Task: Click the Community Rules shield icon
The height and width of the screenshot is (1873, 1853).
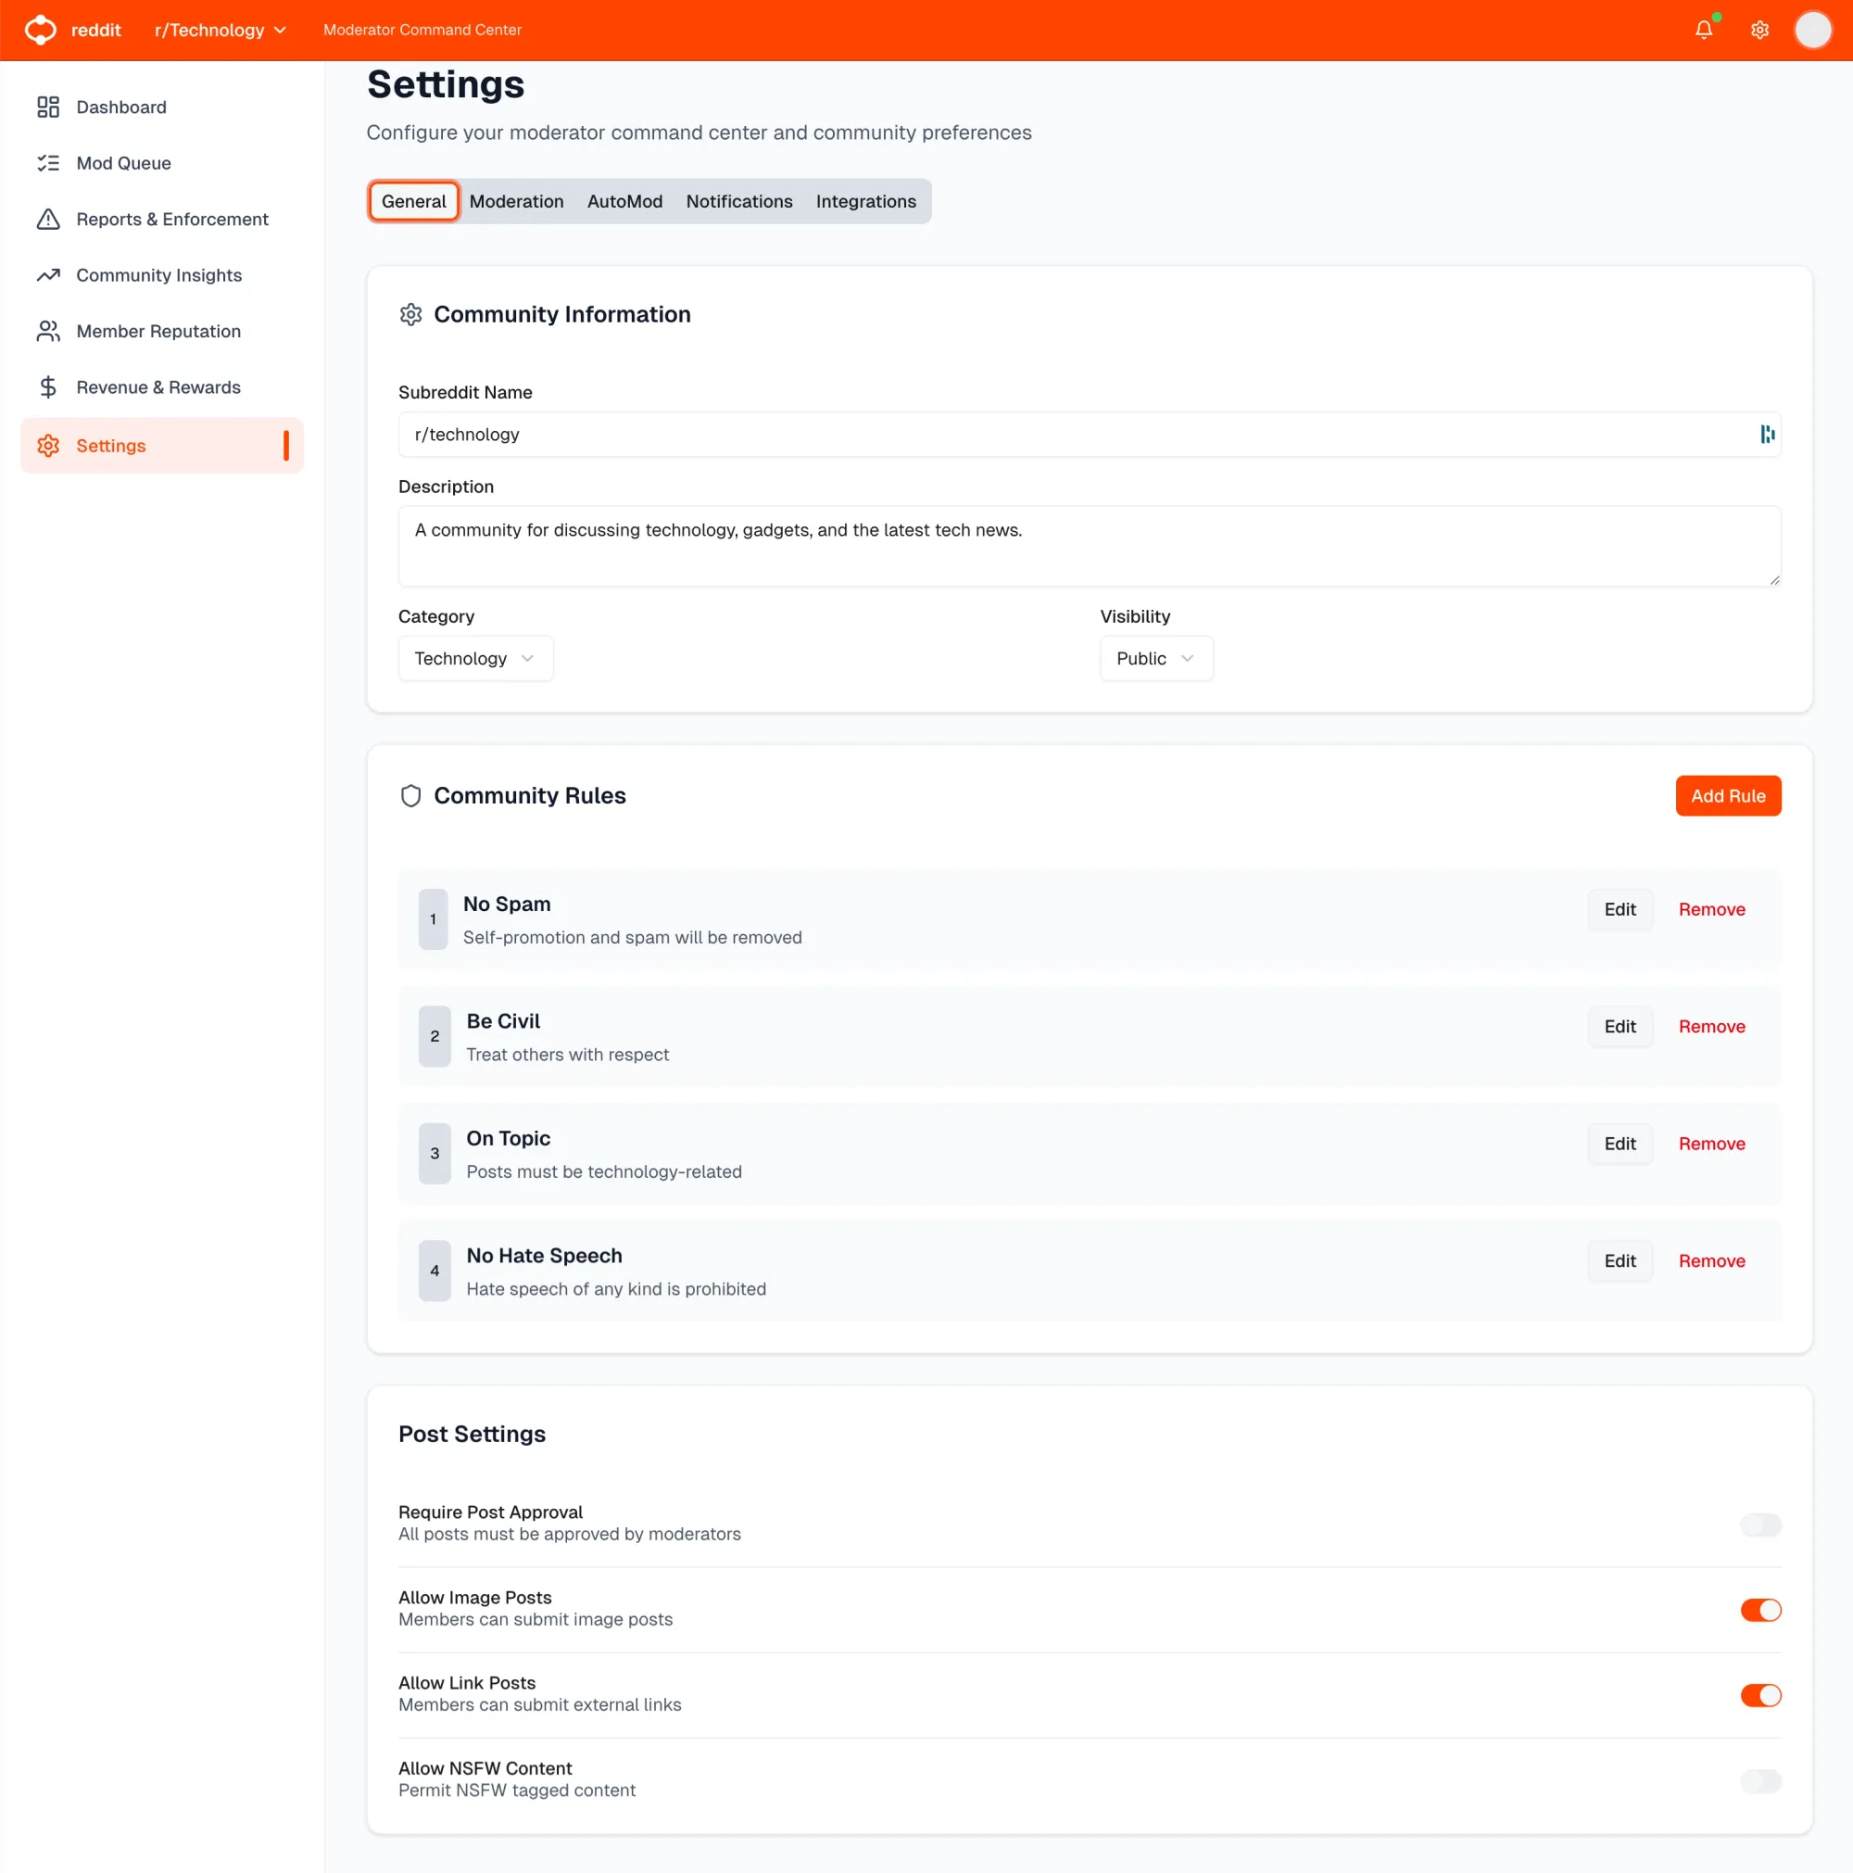Action: (411, 795)
